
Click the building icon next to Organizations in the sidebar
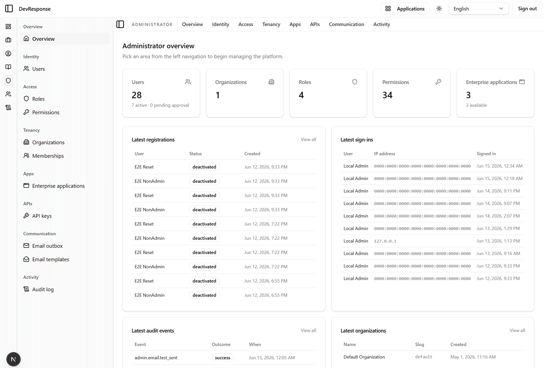[x=26, y=142]
